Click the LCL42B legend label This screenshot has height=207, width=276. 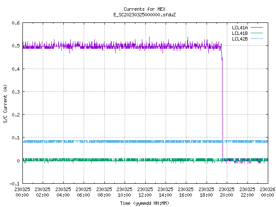(x=240, y=39)
